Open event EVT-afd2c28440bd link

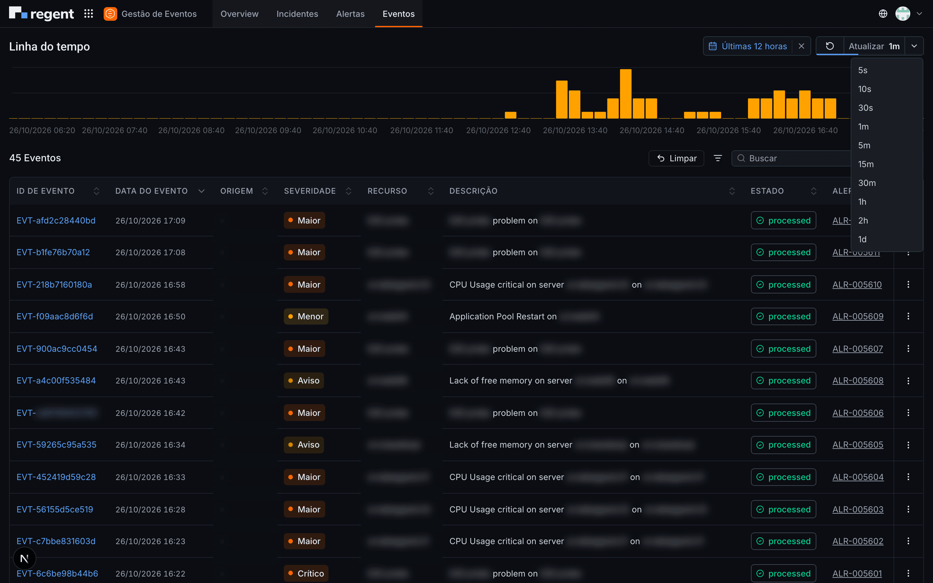point(56,221)
